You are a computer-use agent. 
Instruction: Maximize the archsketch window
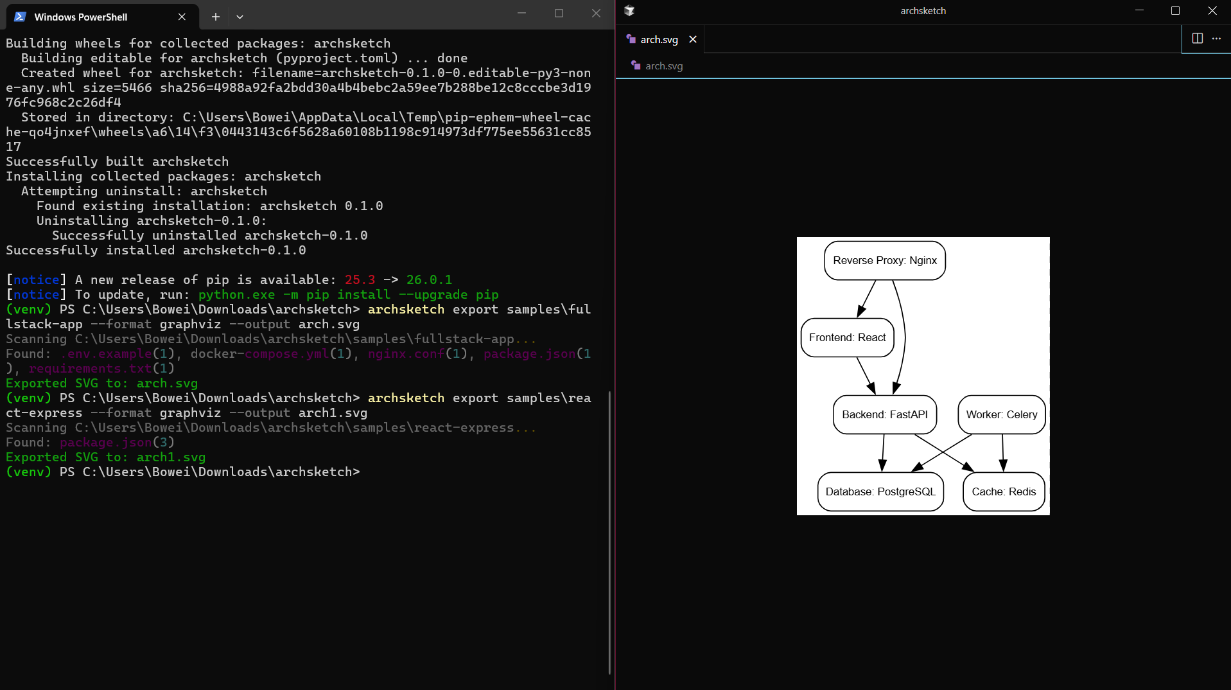tap(1175, 10)
